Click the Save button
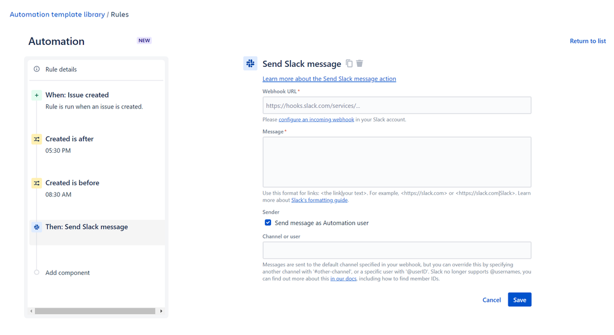Viewport: 614px width, 335px height. pos(519,300)
